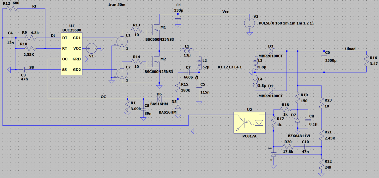Select resistor R10 symbol
Image resolution: width=379 pixels, height=178 pixels.
[30, 48]
